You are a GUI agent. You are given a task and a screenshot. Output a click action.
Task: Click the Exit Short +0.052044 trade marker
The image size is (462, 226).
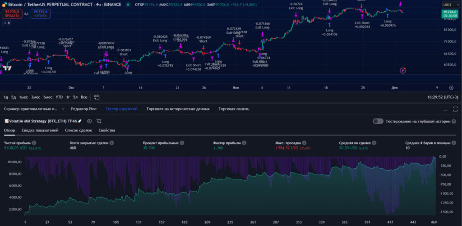pos(362,25)
